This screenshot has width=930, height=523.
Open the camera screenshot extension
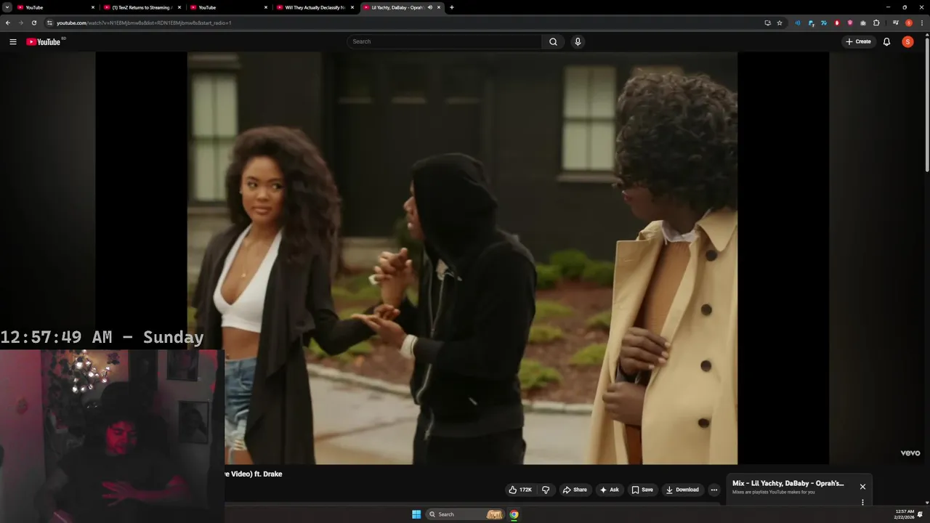point(863,23)
